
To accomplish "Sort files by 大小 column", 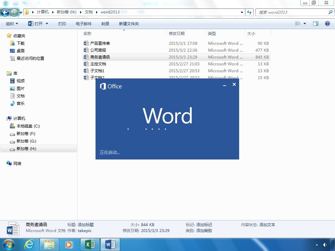I will click(251, 34).
